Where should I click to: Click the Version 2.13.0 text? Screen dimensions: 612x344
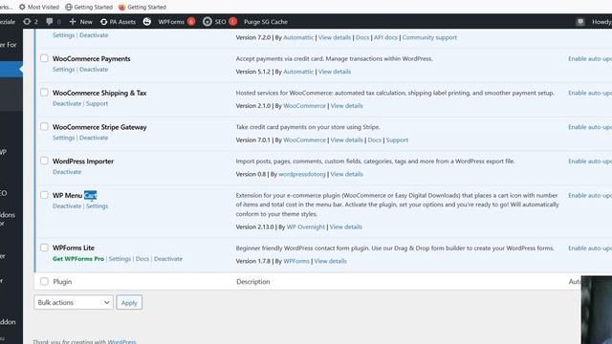pyautogui.click(x=254, y=226)
